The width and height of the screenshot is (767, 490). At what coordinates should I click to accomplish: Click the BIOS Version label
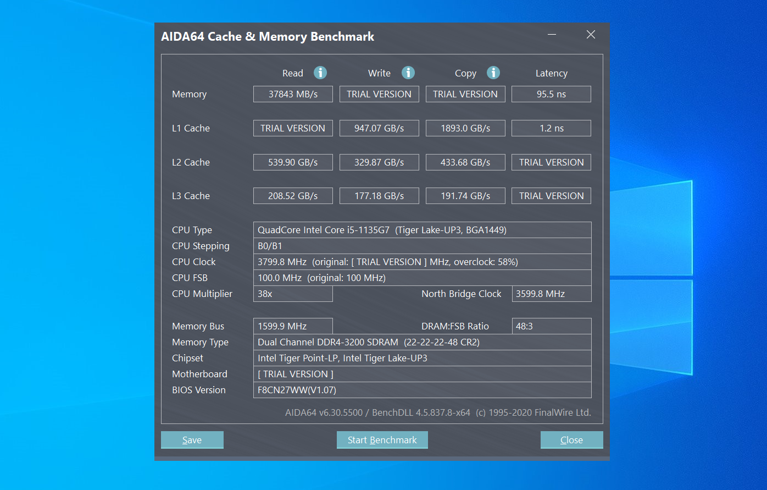(199, 390)
